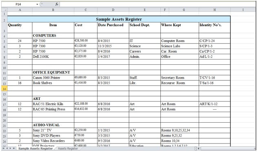Click the fx Insert Function icon
This screenshot has height=152, width=257.
click(57, 4)
